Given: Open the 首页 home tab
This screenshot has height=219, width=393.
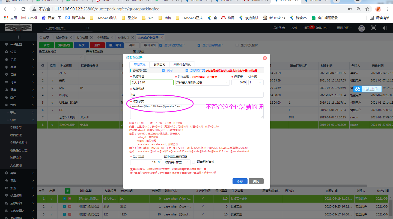Looking at the screenshot, I should click(x=44, y=38).
